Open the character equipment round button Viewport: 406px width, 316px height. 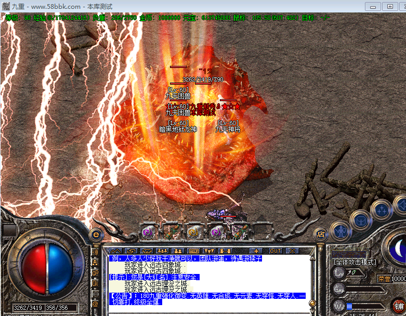(x=341, y=231)
